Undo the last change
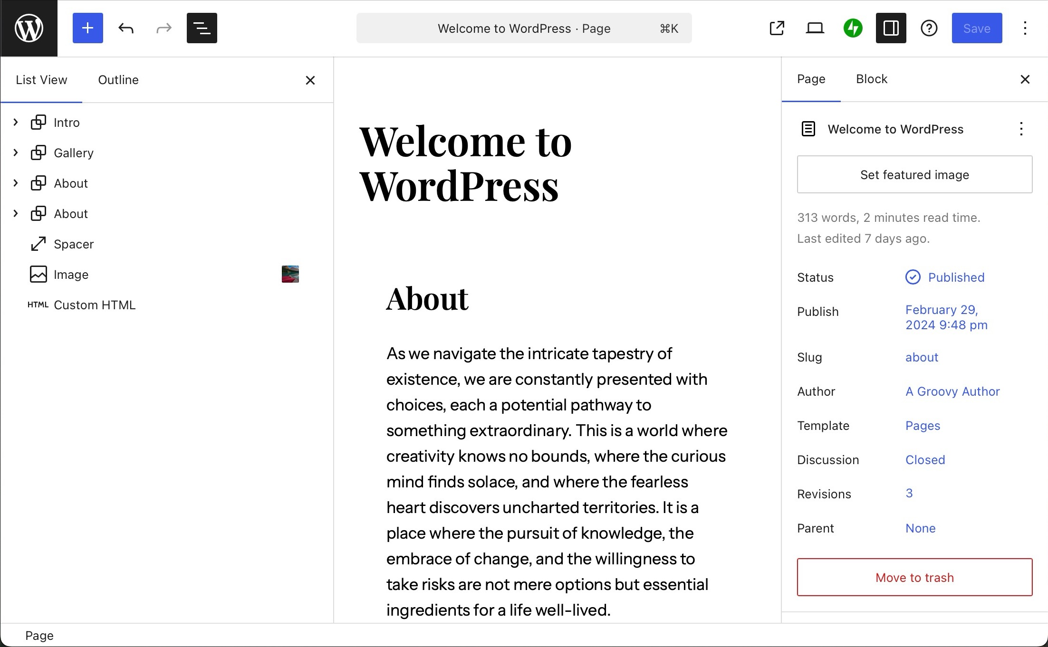This screenshot has height=647, width=1048. click(x=125, y=28)
